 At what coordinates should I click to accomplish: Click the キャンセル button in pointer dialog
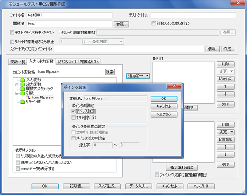pos(164,107)
